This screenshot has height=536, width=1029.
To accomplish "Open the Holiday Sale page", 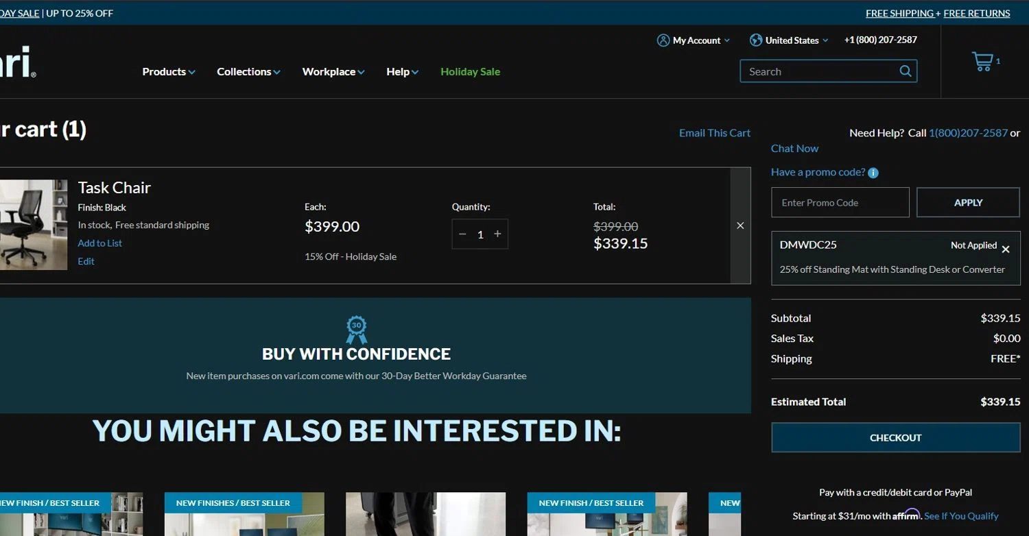I will coord(470,71).
